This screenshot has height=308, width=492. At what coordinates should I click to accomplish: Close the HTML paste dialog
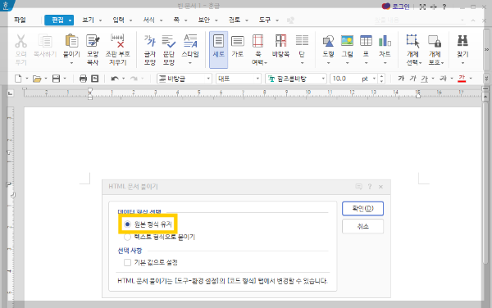click(x=380, y=187)
